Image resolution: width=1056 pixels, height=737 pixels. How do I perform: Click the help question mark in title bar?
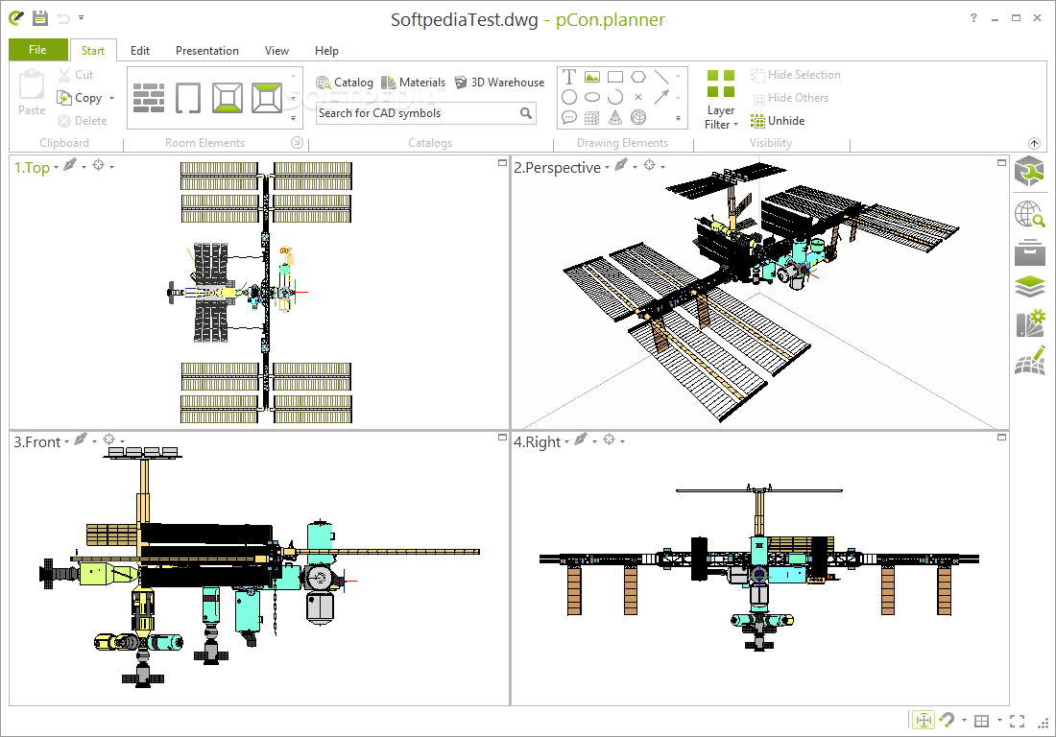coord(973,18)
